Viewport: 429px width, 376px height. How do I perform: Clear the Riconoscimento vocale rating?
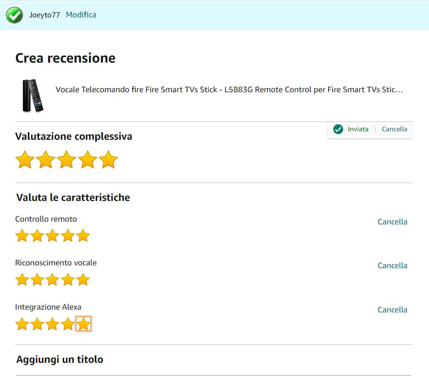(392, 265)
